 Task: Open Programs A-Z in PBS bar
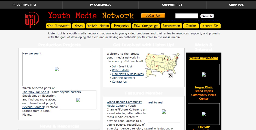tap(24, 5)
